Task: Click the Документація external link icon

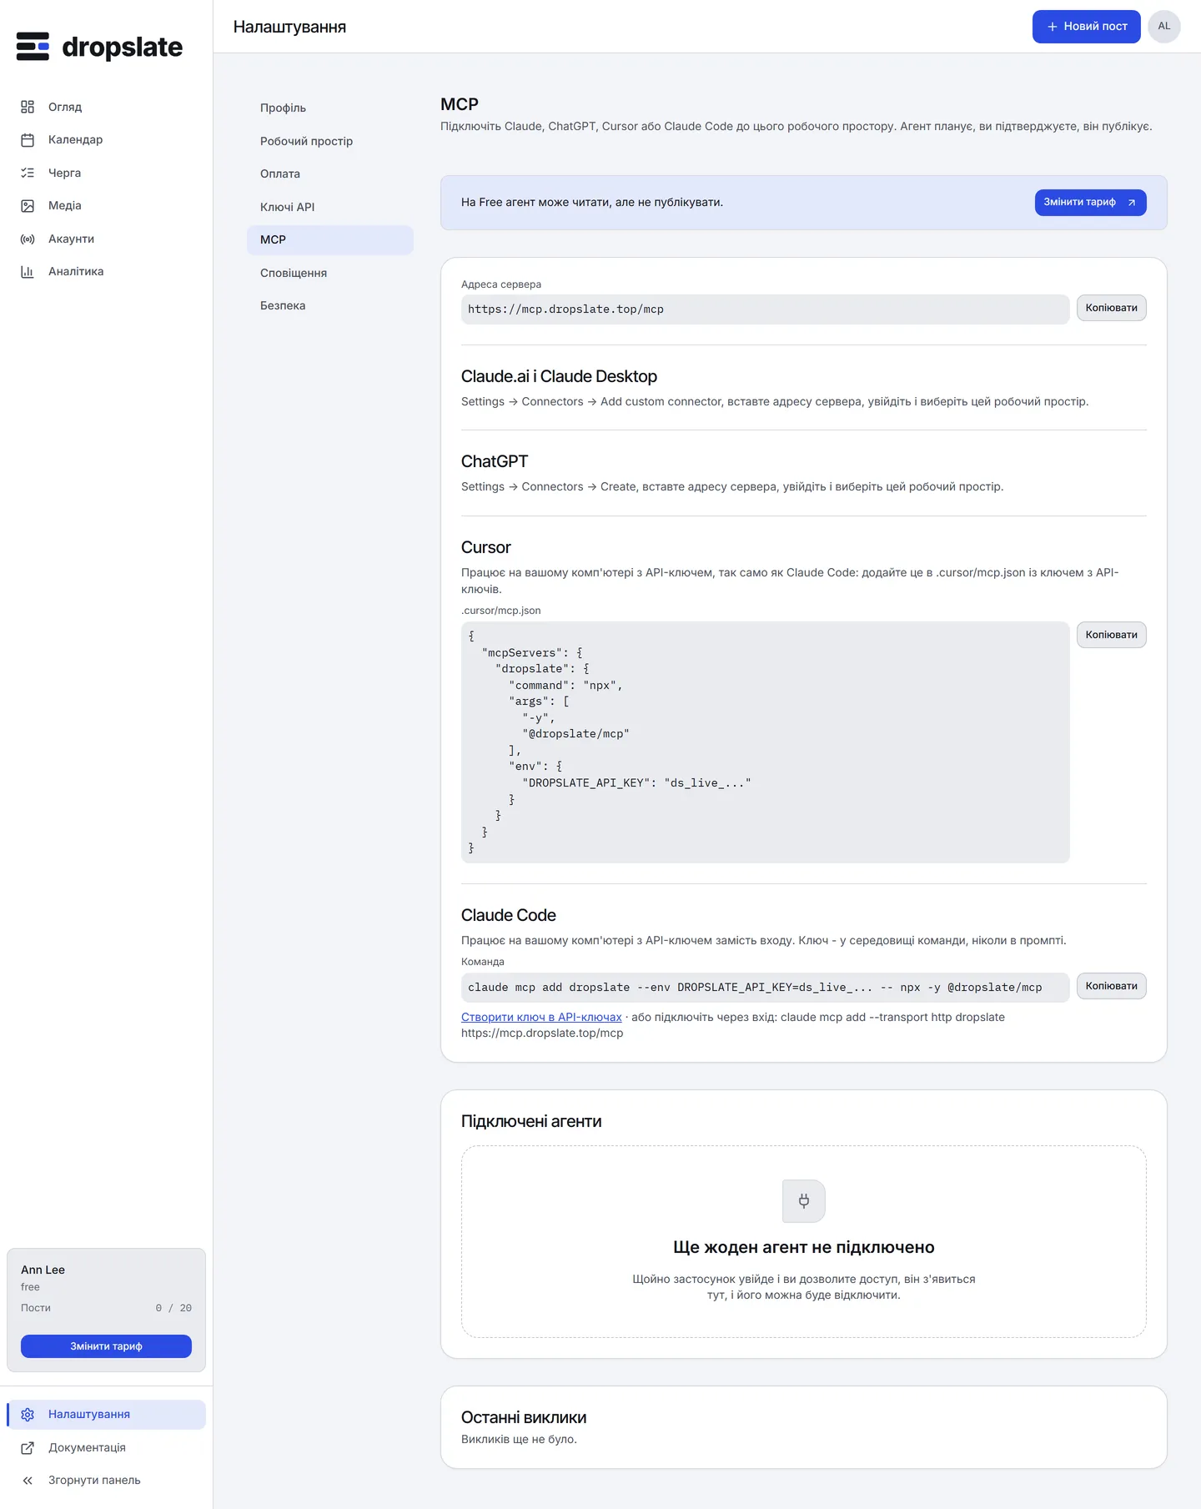Action: [x=28, y=1448]
